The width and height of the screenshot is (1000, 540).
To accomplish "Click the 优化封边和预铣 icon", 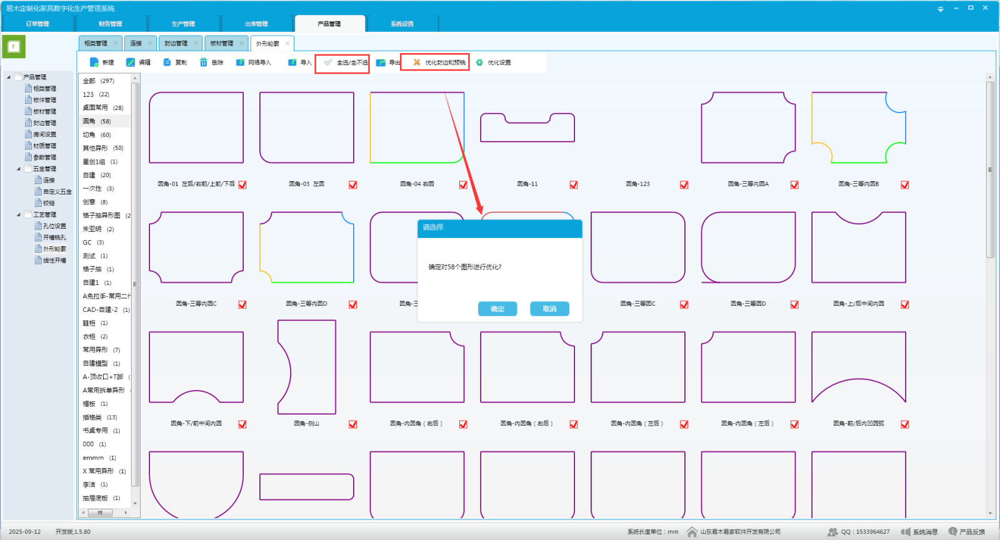I will pos(417,62).
